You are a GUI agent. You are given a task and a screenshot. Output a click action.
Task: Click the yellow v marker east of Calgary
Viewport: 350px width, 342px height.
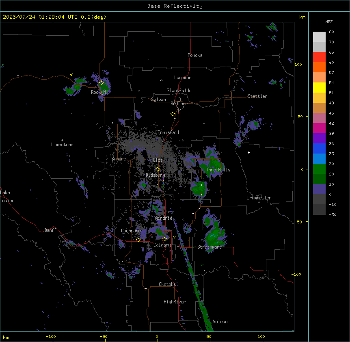174,237
